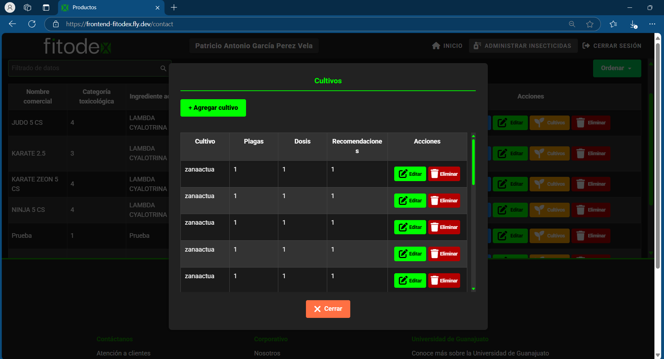Open the tab actions menu icon

(46, 7)
